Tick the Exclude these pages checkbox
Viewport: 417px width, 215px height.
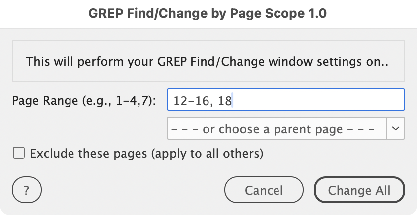tap(19, 154)
